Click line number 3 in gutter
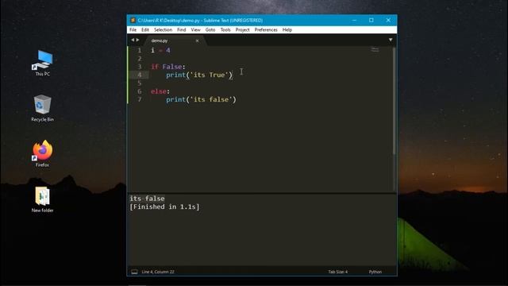Image resolution: width=508 pixels, height=286 pixels. point(140,67)
